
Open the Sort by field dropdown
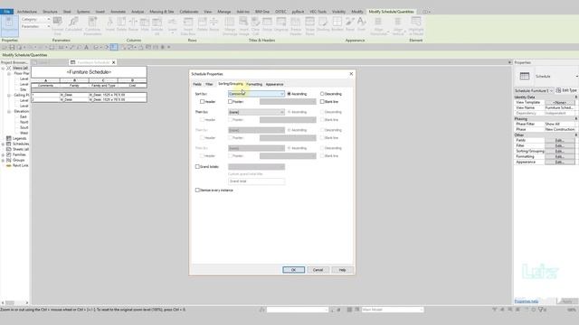pyautogui.click(x=256, y=94)
